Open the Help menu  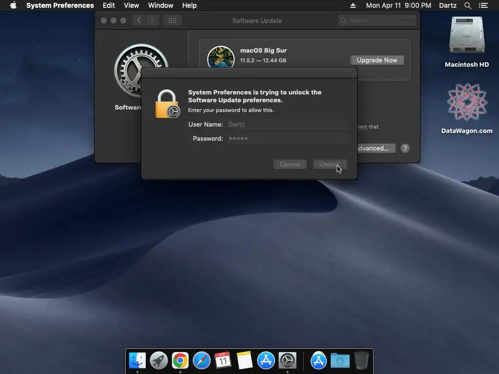coord(190,5)
